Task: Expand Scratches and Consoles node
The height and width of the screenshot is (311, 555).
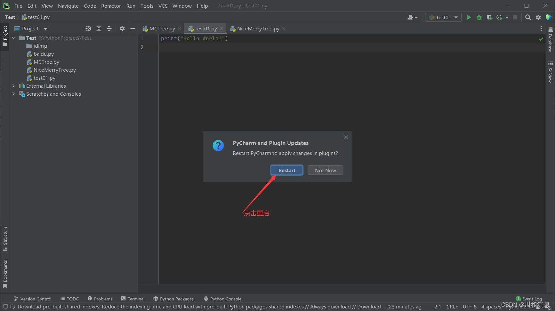Action: 13,94
